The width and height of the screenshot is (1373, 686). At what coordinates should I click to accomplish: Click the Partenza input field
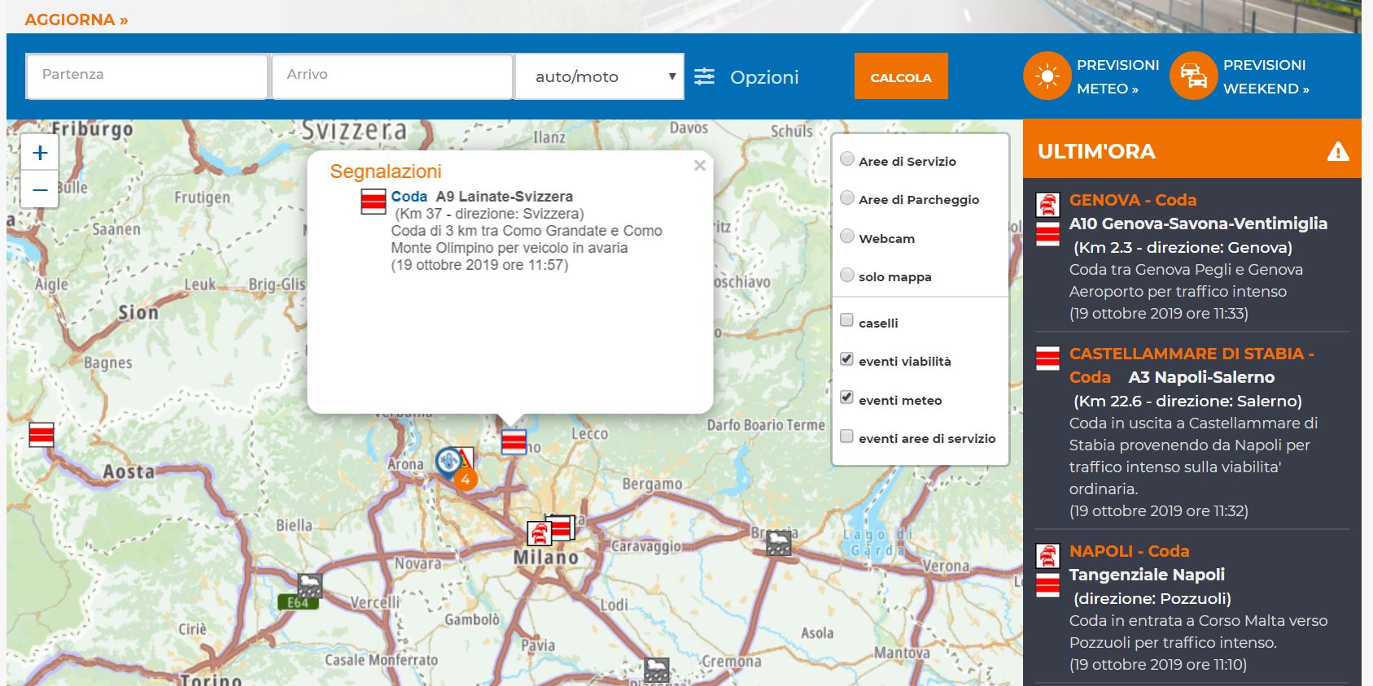146,76
